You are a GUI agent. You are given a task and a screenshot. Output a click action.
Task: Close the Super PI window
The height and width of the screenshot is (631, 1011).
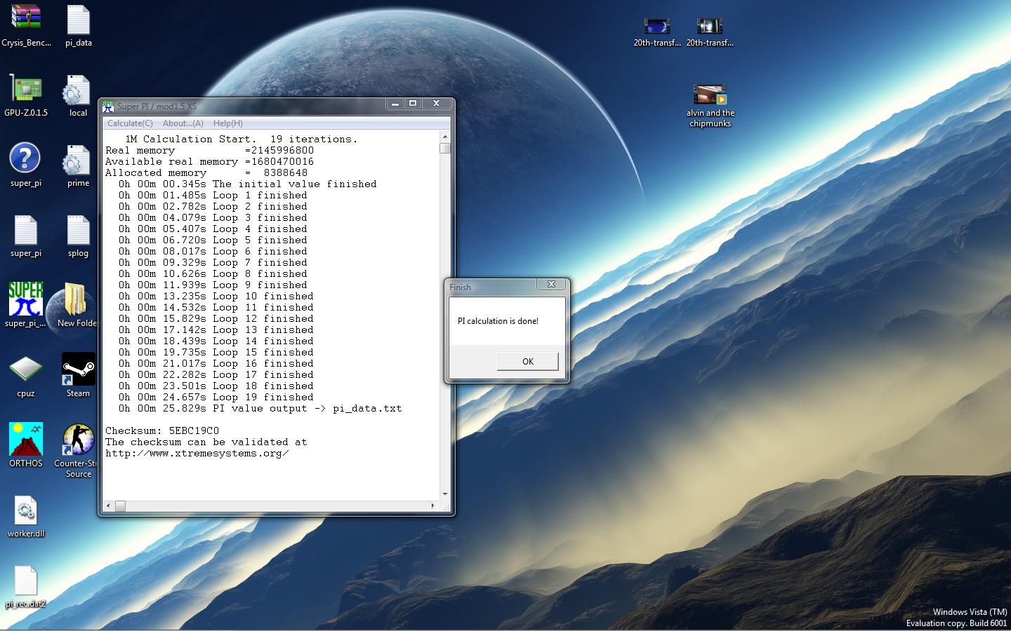click(x=436, y=104)
